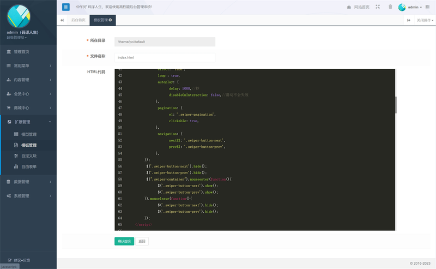Click the 数据管理 database icon
The width and height of the screenshot is (436, 269).
coord(9,182)
